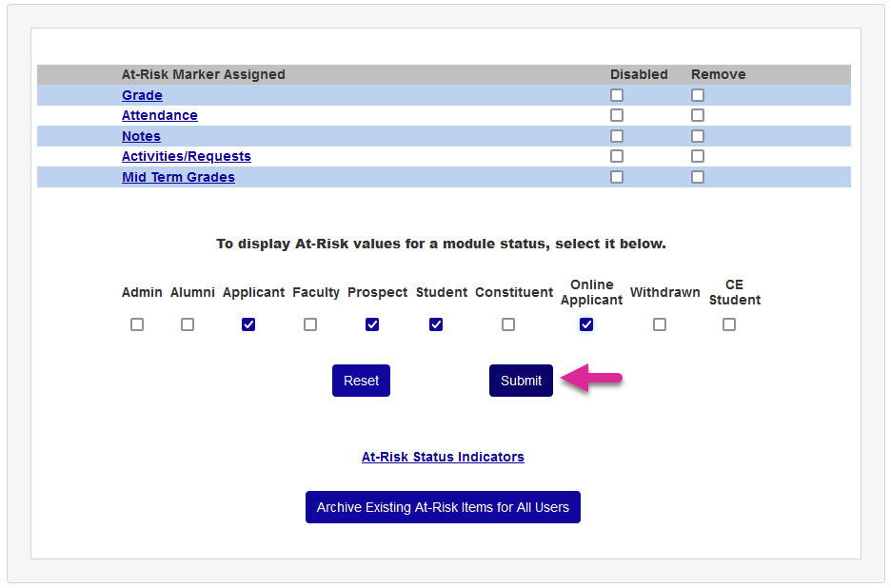
Task: Open the Grade at-risk marker link
Action: 142,95
